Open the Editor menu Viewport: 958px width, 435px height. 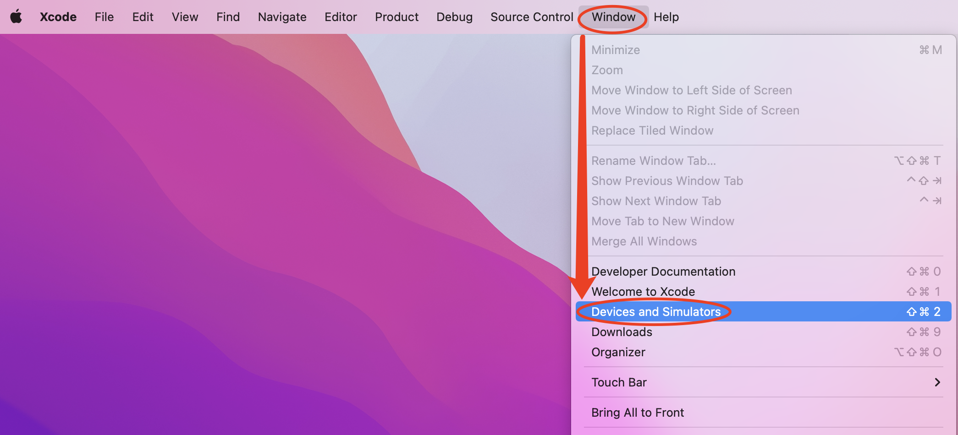pyautogui.click(x=341, y=17)
